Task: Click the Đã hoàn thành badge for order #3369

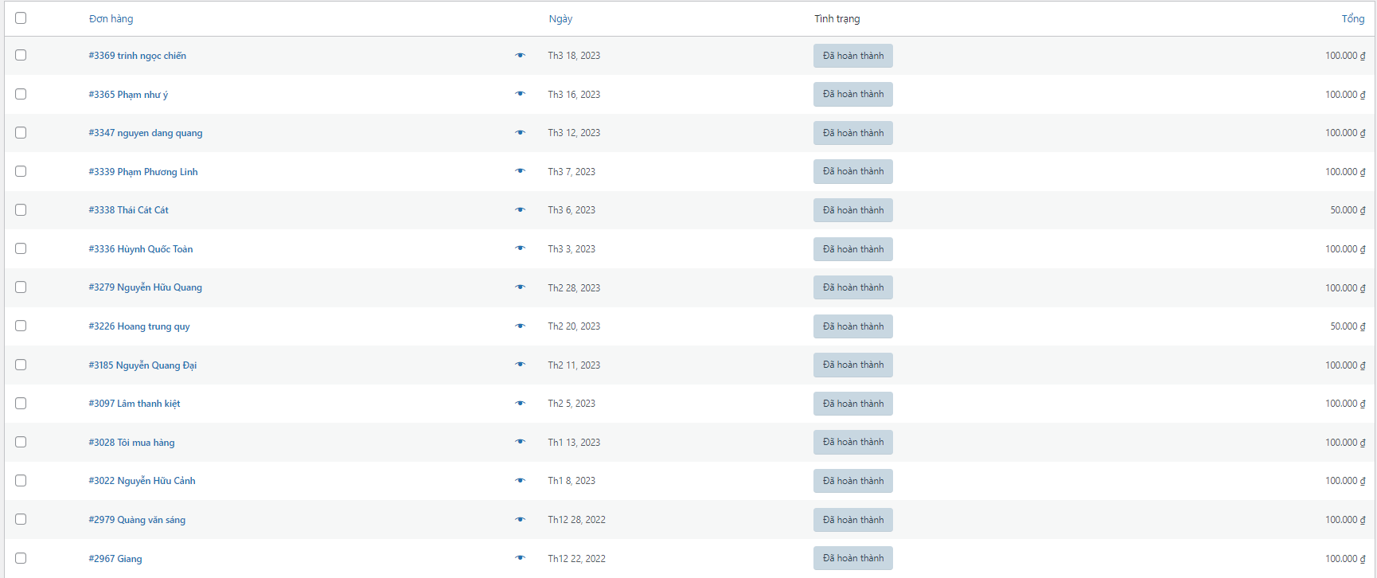Action: pyautogui.click(x=852, y=56)
